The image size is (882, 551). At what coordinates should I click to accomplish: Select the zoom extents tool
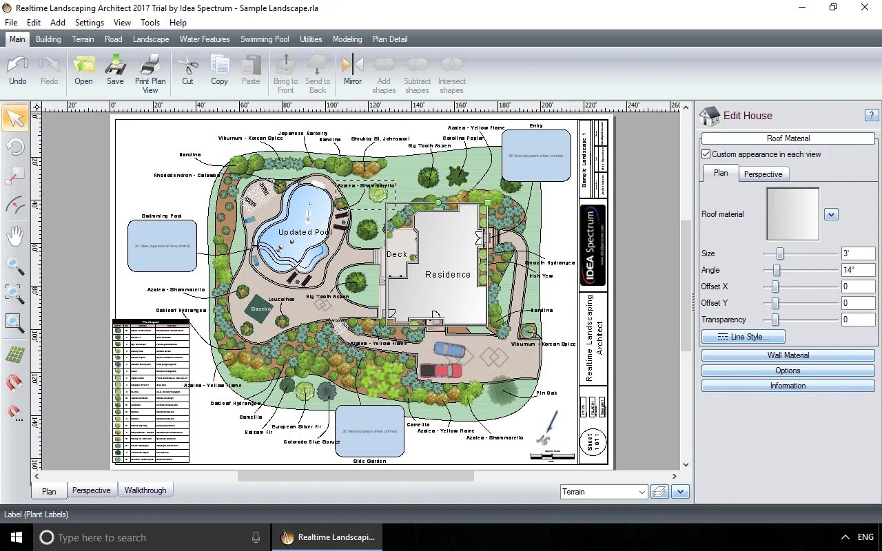point(15,322)
